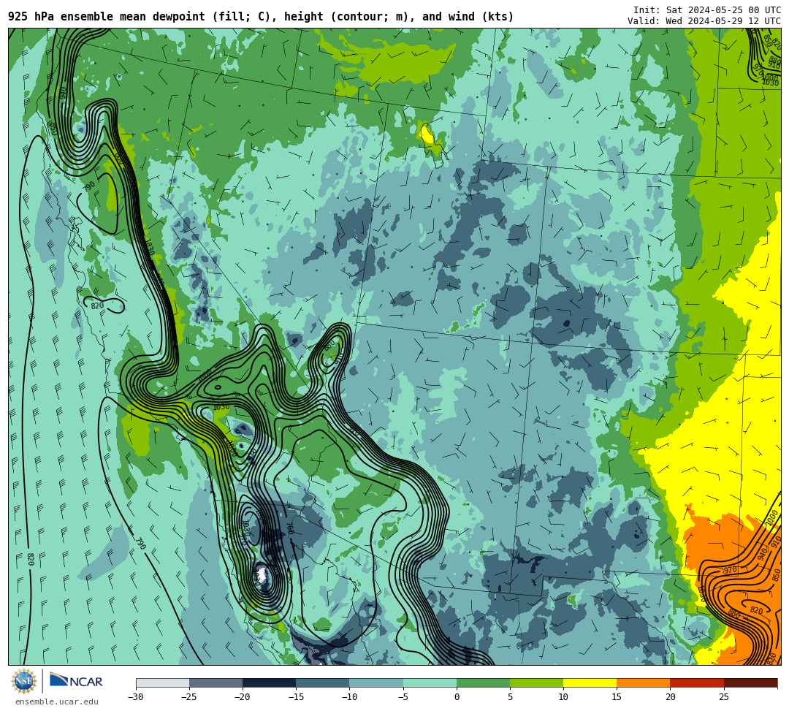Viewport: 789px width, 711px height.
Task: Click the -15 to -10 colorbar swatch
Action: point(323,683)
